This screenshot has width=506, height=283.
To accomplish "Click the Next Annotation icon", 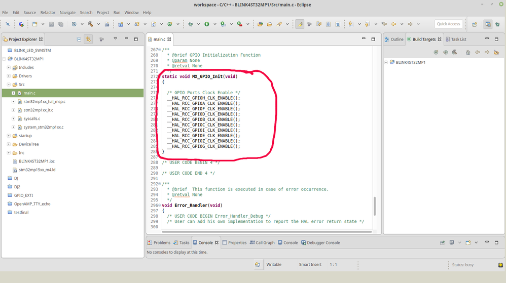I will [x=351, y=24].
